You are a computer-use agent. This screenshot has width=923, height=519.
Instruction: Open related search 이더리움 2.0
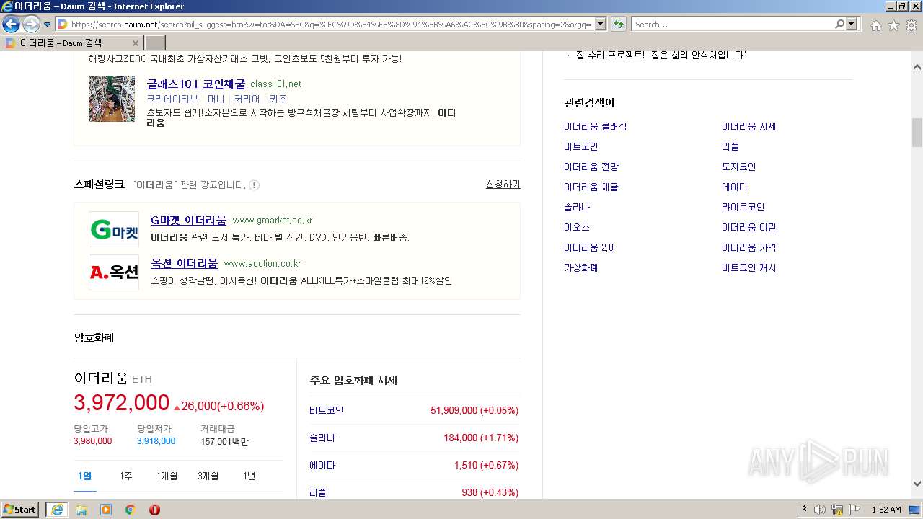[x=588, y=247]
